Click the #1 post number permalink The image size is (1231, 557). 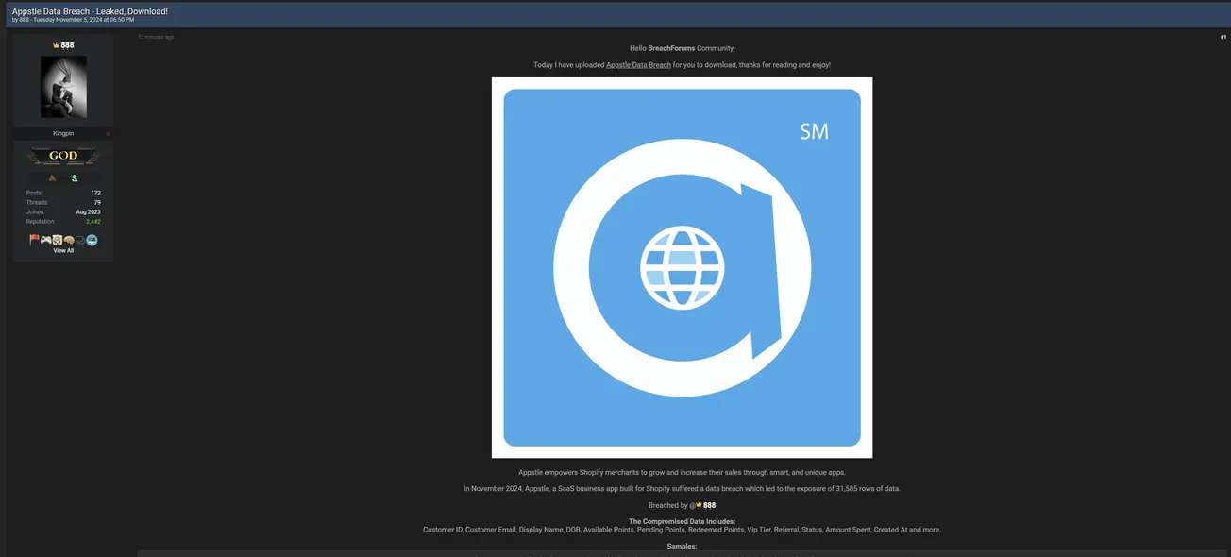(x=1223, y=37)
